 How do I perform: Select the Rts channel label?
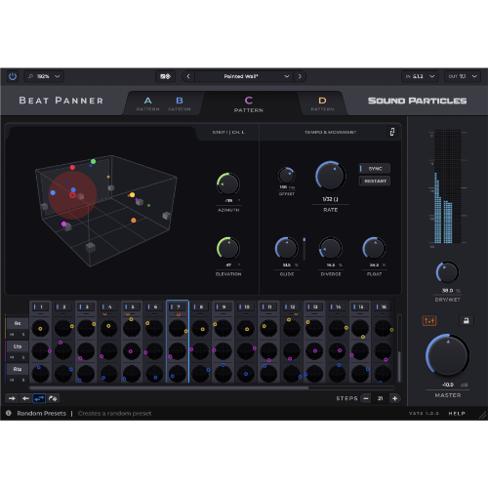18,369
